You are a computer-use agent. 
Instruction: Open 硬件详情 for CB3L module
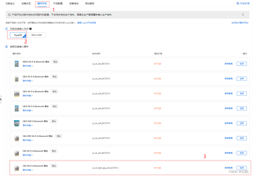point(28,81)
